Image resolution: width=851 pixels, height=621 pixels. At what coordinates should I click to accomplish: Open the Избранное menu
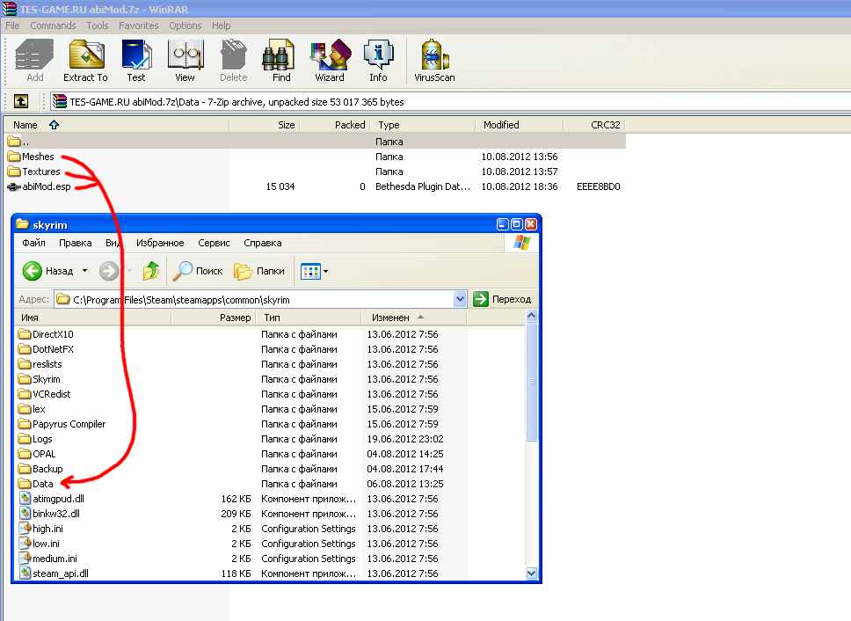(x=160, y=243)
